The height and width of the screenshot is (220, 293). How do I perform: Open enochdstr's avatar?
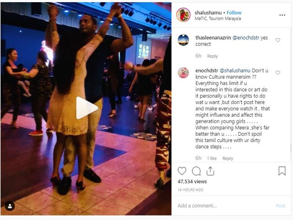pos(183,72)
